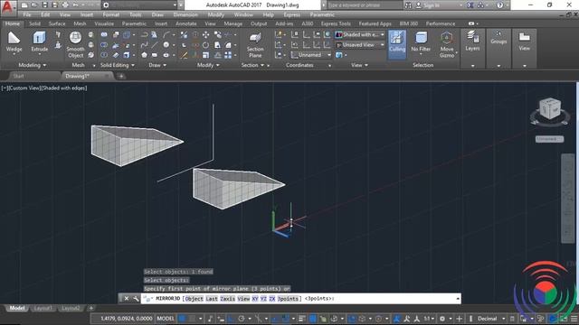The height and width of the screenshot is (325, 579).
Task: Choose the Object option in command line
Action: pos(194,299)
